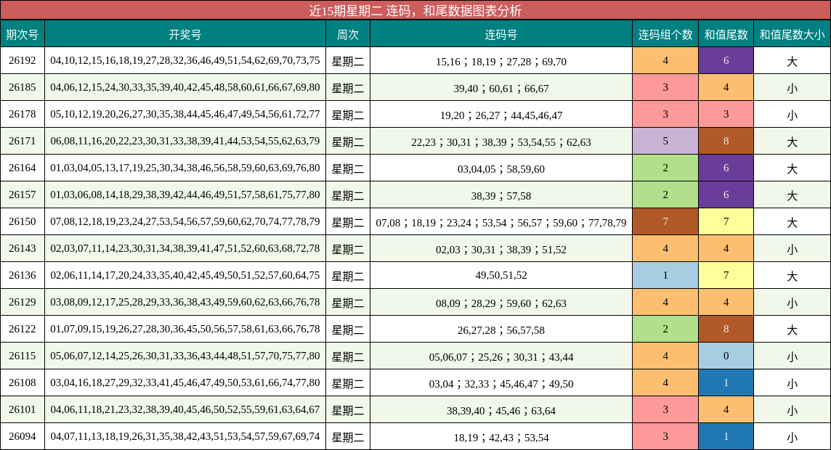Click the 连码号 column header
Viewport: 831px width, 450px height.
[500, 34]
